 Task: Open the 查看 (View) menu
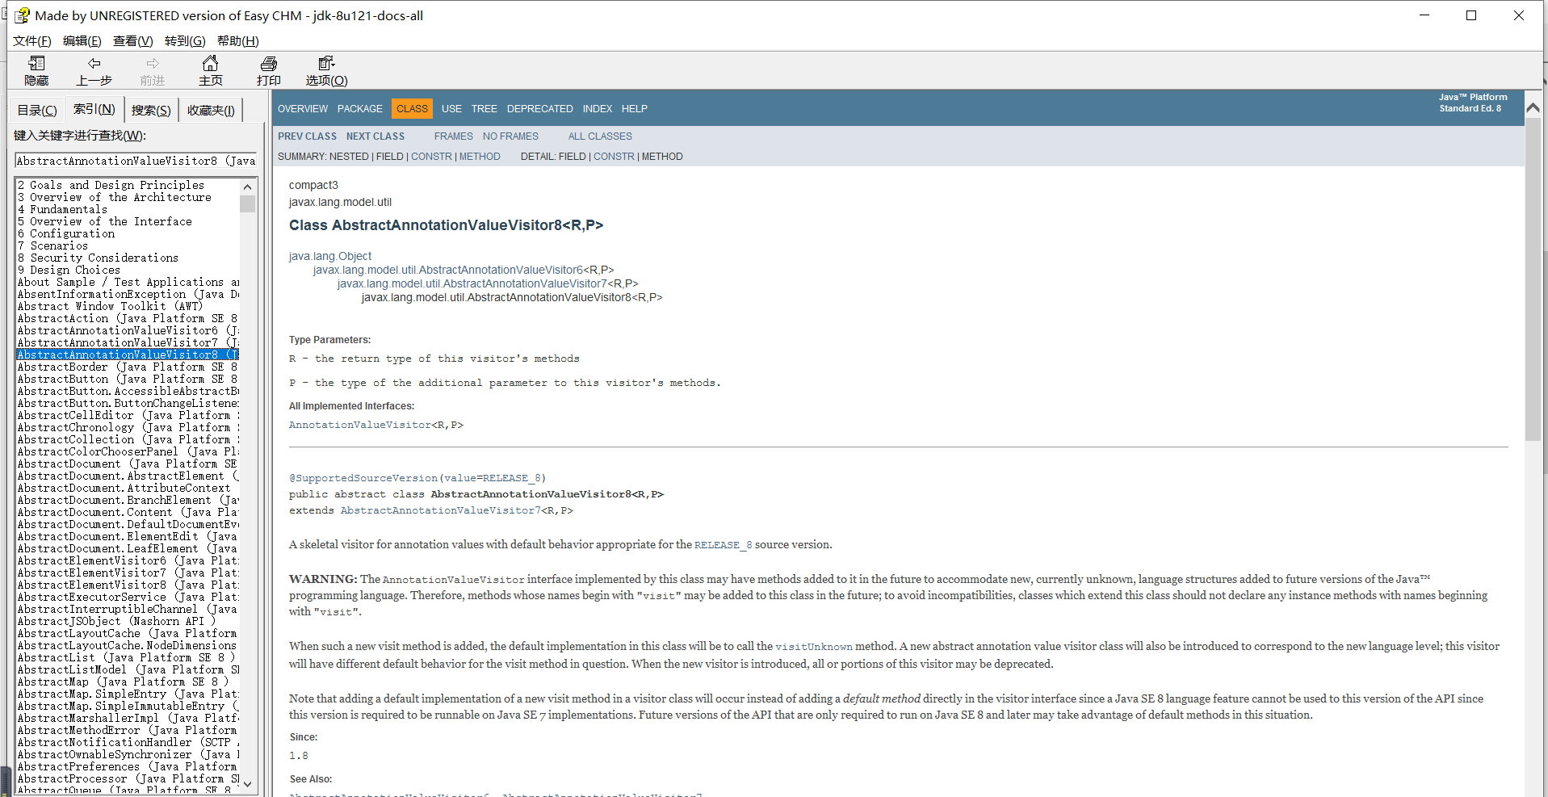point(132,40)
